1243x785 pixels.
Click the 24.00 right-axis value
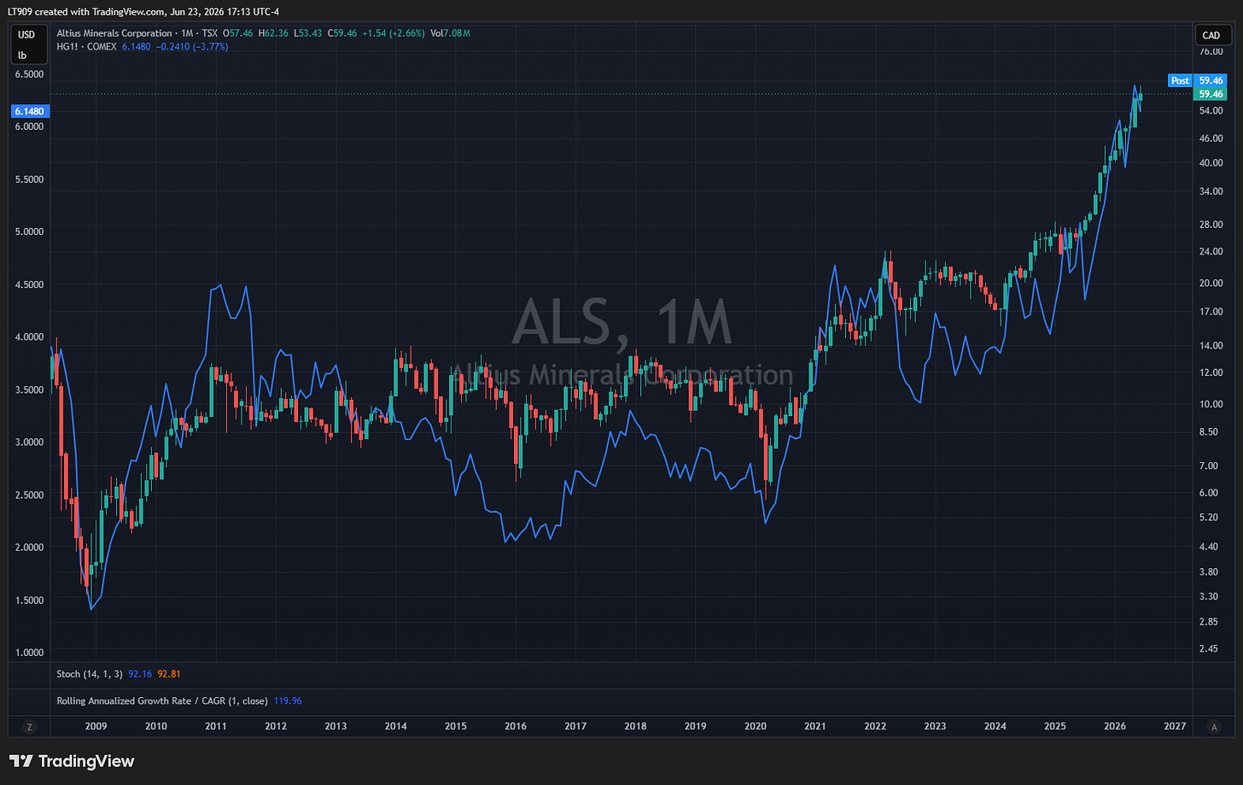1211,252
